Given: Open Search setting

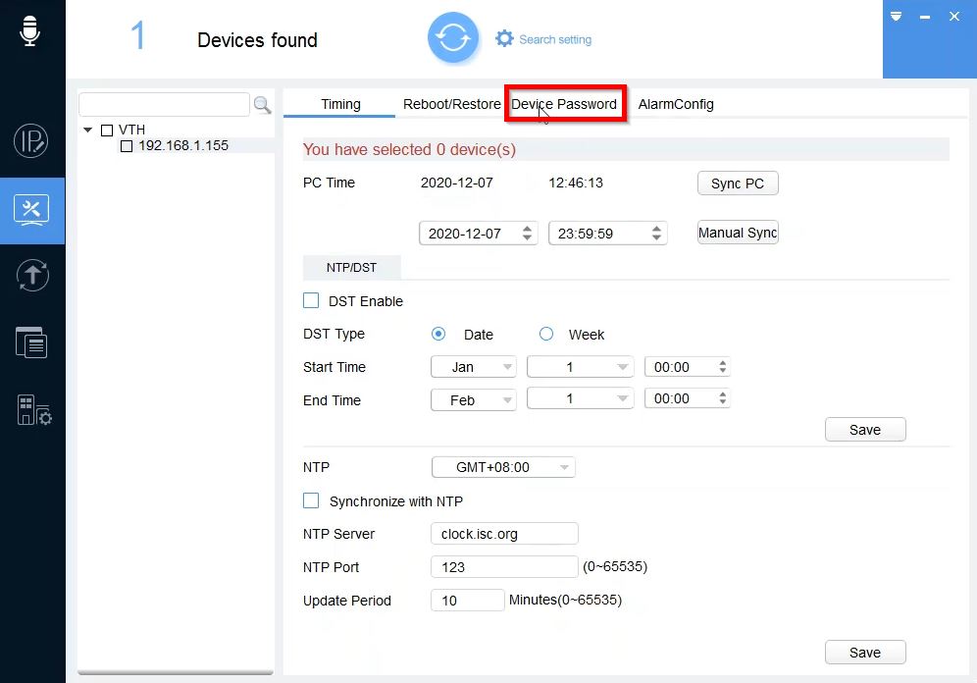Looking at the screenshot, I should coord(555,39).
